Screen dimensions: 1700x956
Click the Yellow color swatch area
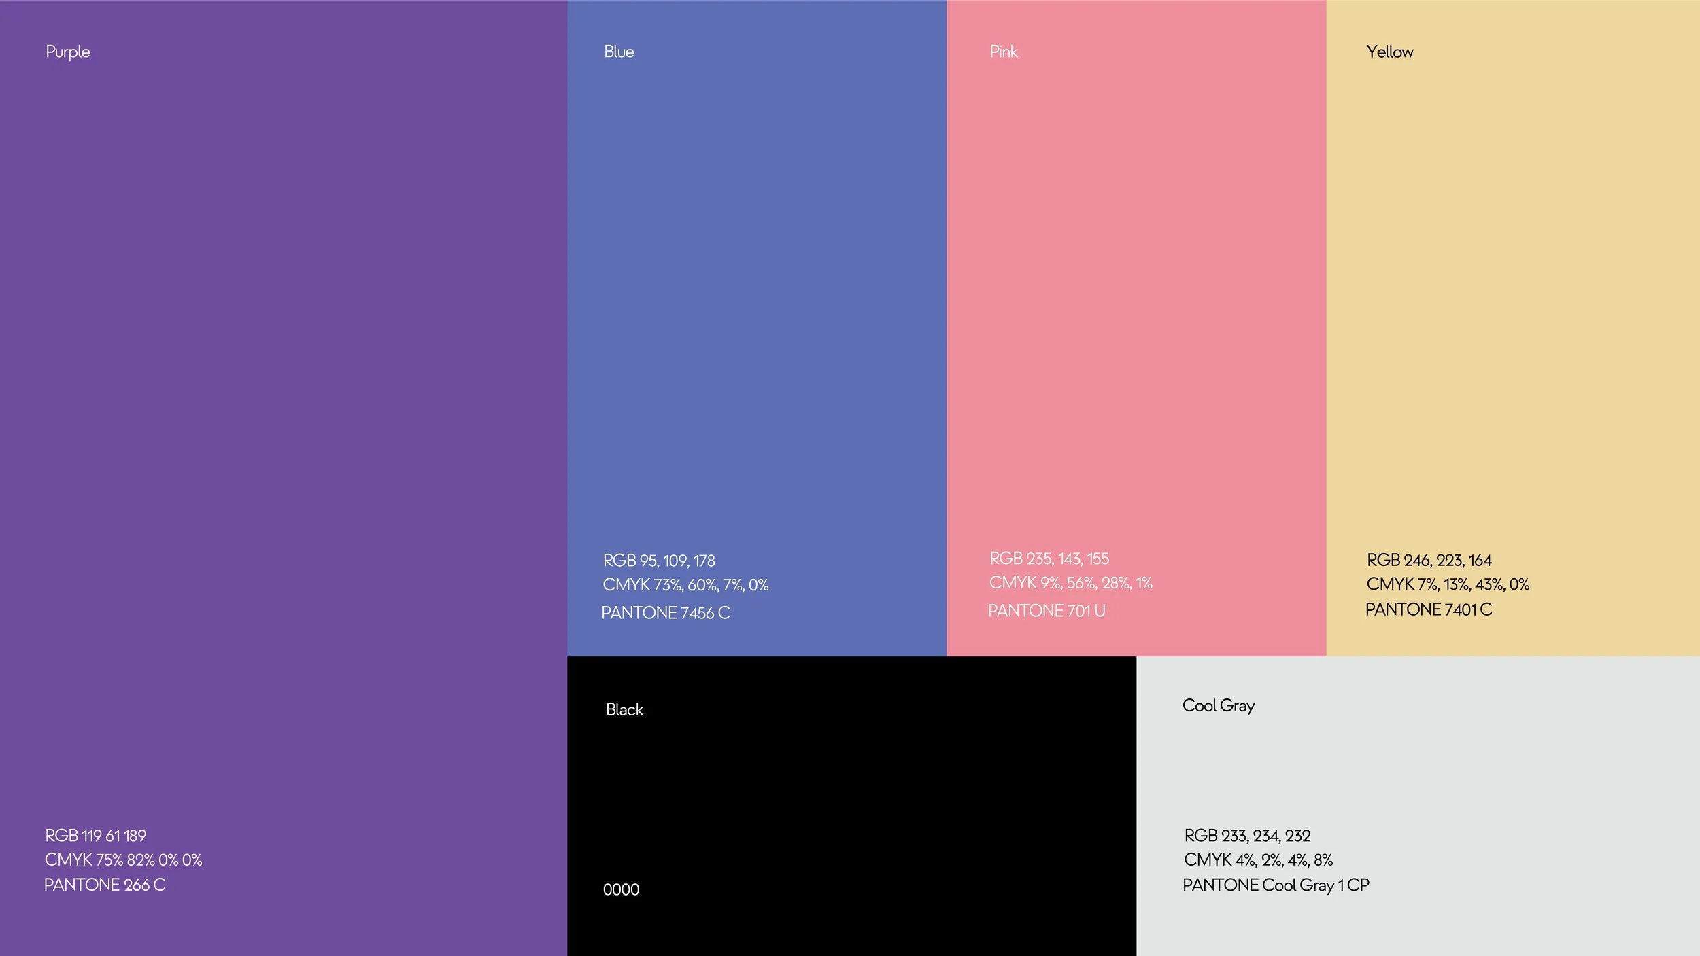click(x=1512, y=306)
